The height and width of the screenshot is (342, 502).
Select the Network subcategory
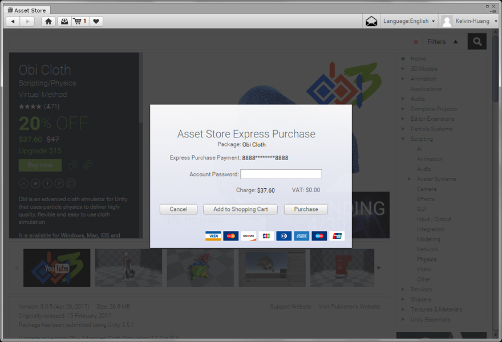427,249
